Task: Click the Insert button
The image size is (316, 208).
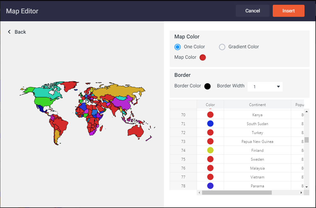Action: [288, 11]
